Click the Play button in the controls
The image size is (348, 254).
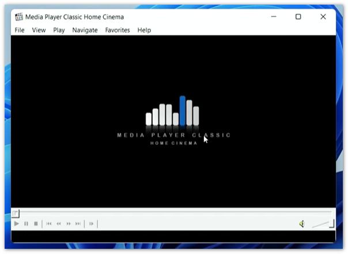(17, 223)
